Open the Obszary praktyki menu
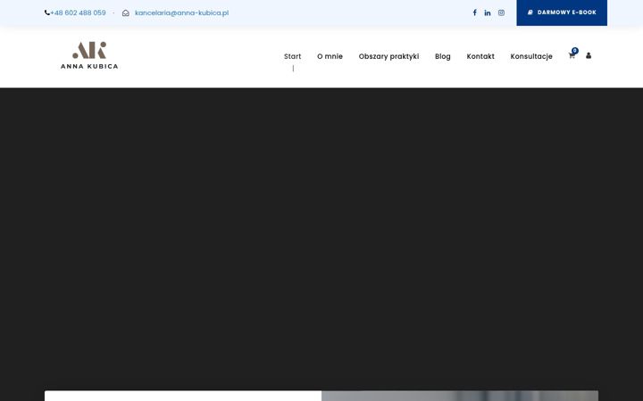This screenshot has width=643, height=401. [388, 56]
